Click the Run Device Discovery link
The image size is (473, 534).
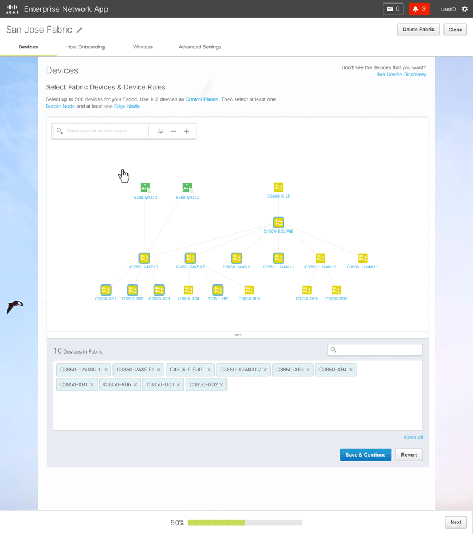[x=401, y=75]
